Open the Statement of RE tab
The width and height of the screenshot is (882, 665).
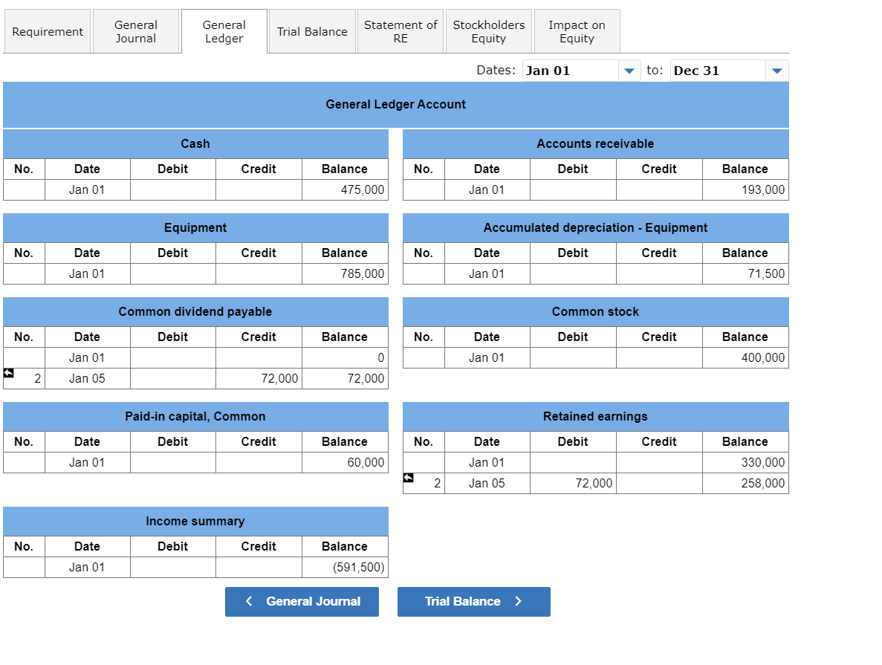[x=401, y=30]
